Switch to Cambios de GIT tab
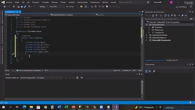 tap(172, 60)
